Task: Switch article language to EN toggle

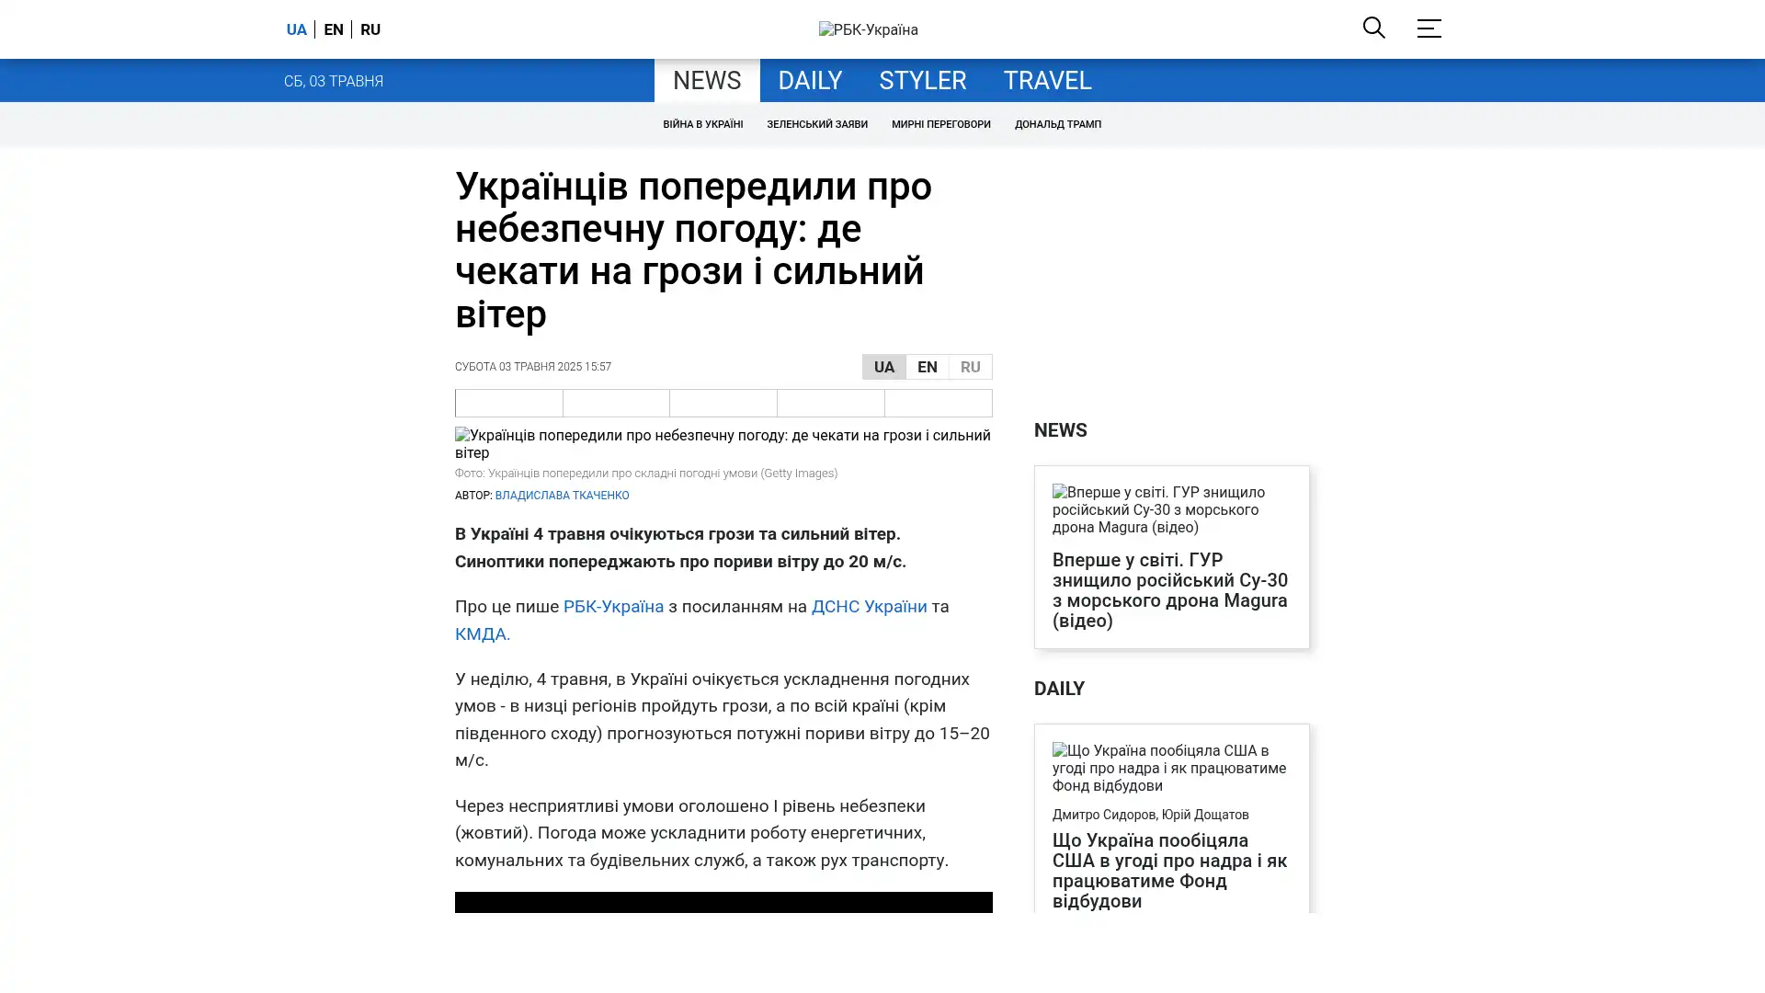Action: 927,367
